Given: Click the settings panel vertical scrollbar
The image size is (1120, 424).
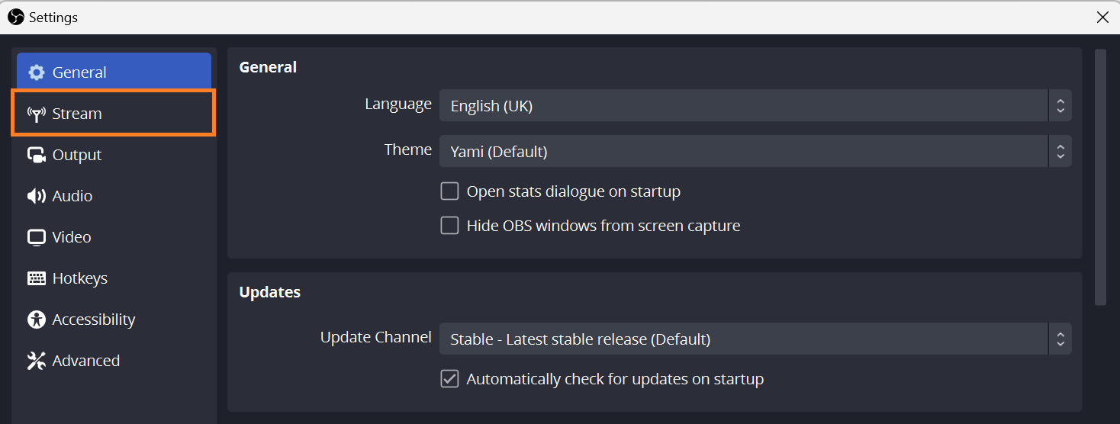Looking at the screenshot, I should tap(1100, 177).
